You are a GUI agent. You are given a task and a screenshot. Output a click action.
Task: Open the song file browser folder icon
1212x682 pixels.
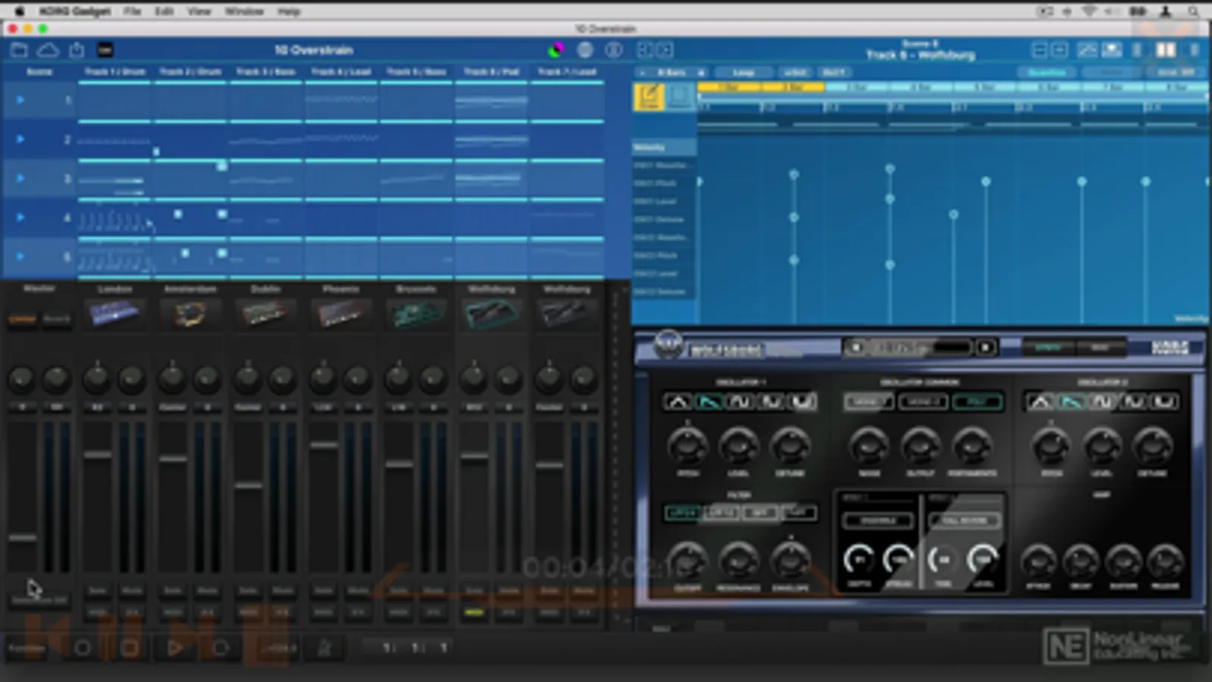tap(19, 50)
